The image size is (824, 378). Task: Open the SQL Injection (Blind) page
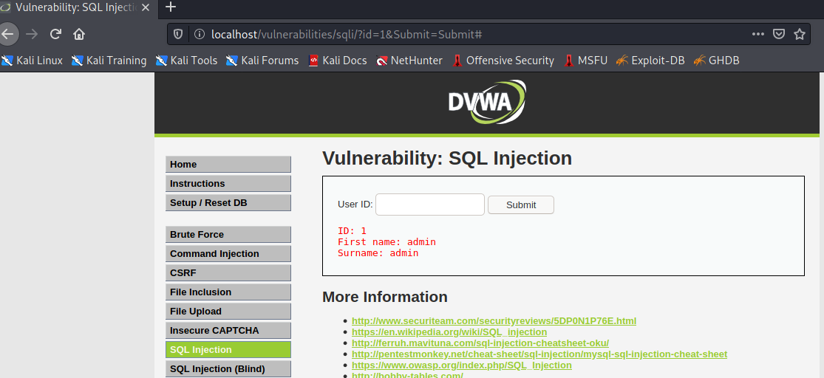(x=228, y=369)
